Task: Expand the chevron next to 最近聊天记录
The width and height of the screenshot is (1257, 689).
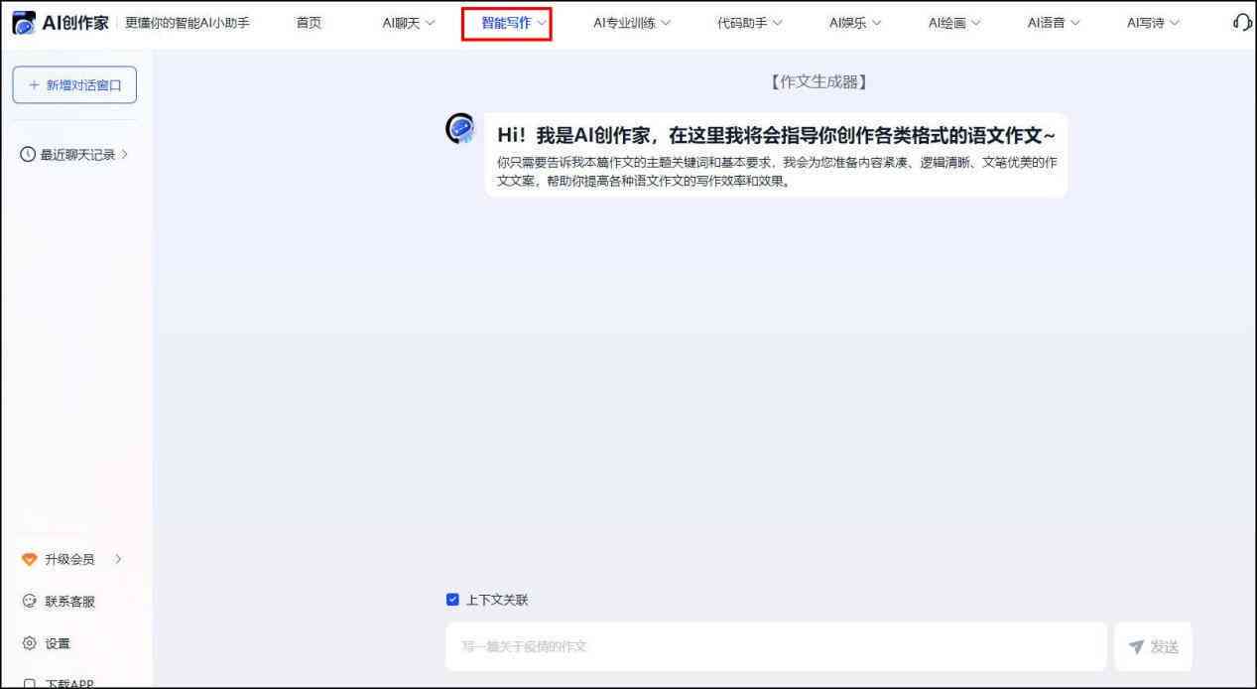Action: pyautogui.click(x=125, y=155)
